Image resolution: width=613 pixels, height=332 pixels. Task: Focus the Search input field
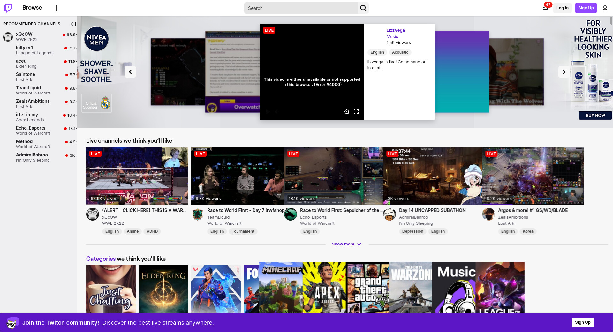(301, 8)
